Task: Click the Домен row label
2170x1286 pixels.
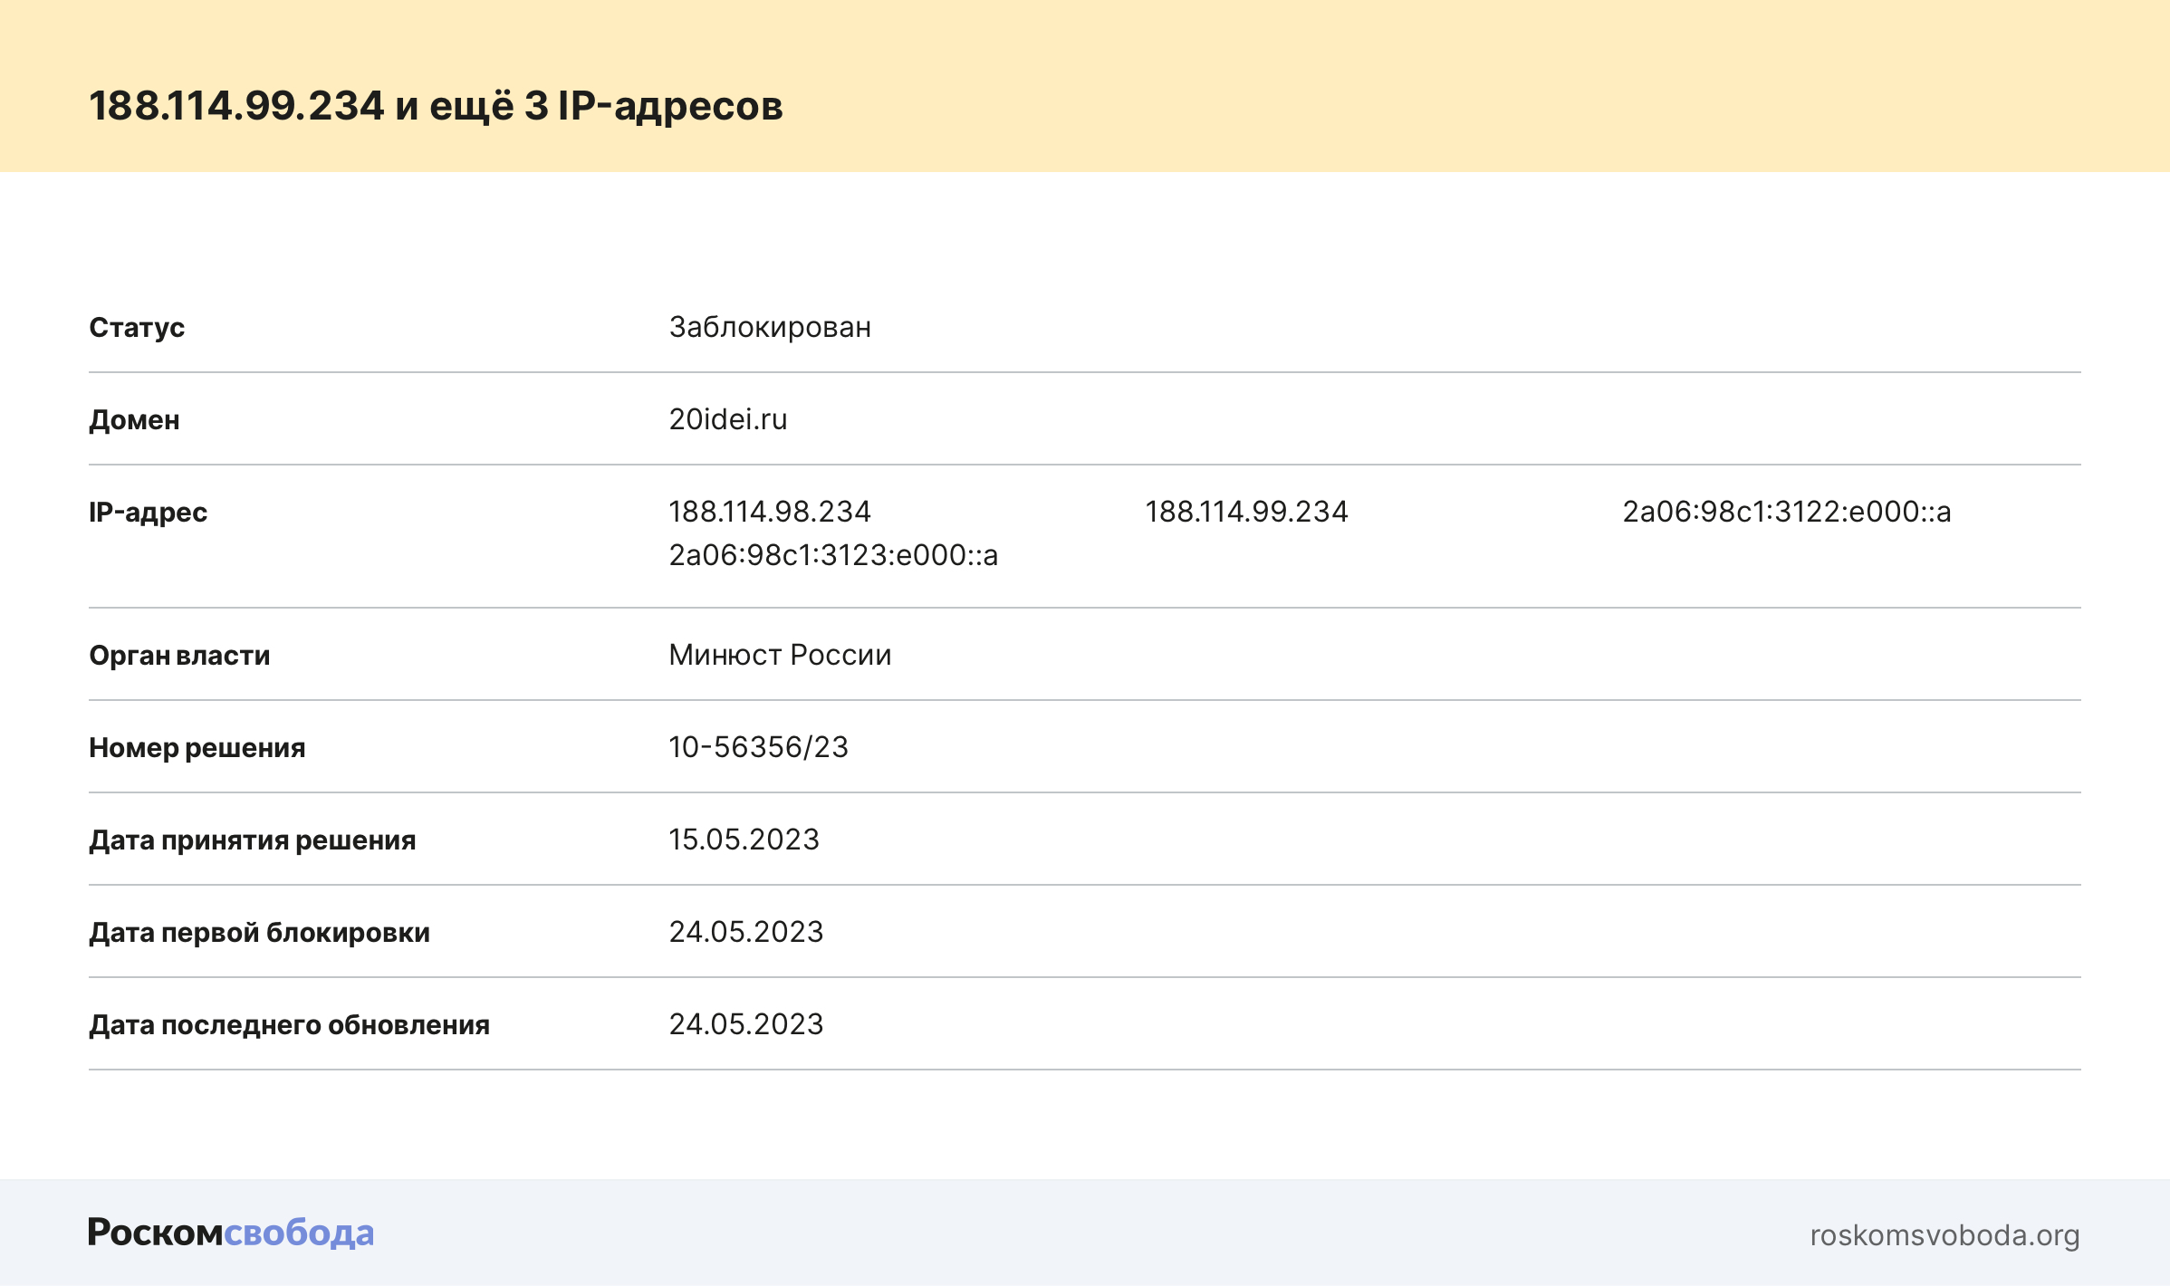Action: [x=134, y=420]
